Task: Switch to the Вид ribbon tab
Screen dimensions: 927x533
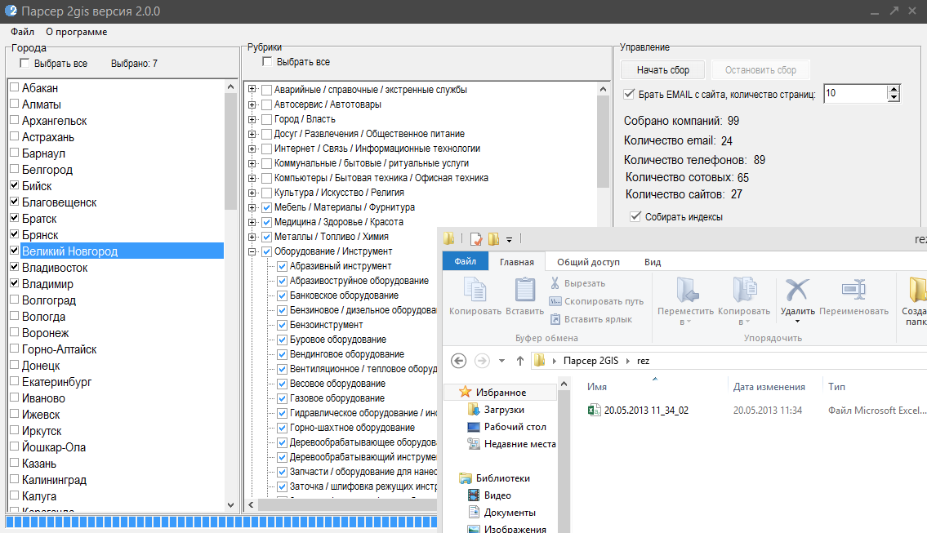Action: [653, 262]
